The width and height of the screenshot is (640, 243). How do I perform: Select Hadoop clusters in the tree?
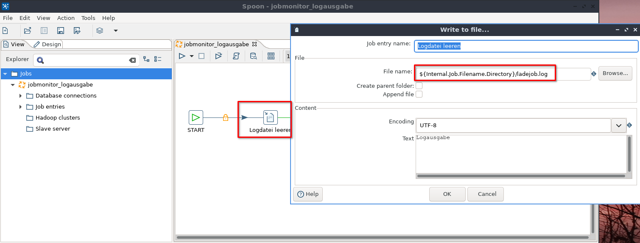click(58, 118)
